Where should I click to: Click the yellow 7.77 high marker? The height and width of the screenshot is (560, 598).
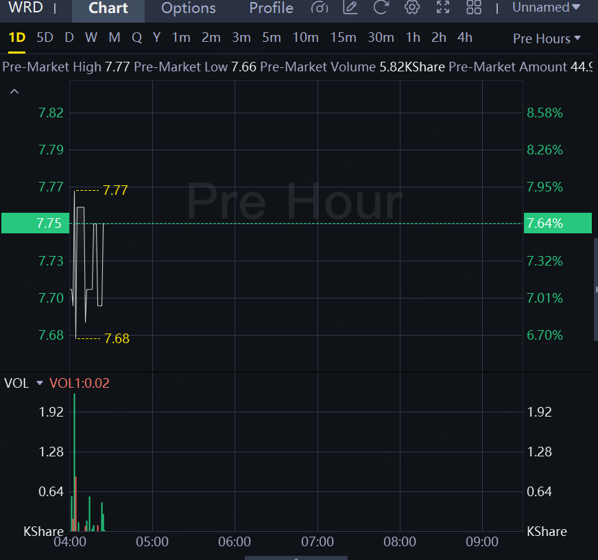115,190
